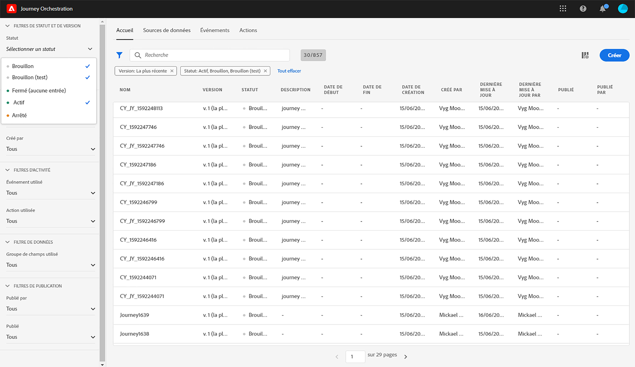Select the Fermé (aucune entrée) status

[49, 90]
